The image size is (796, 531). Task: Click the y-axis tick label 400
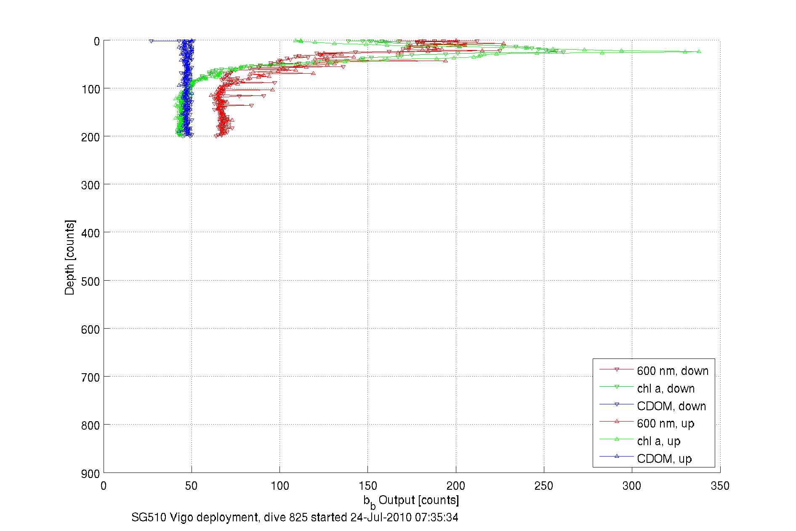(91, 233)
